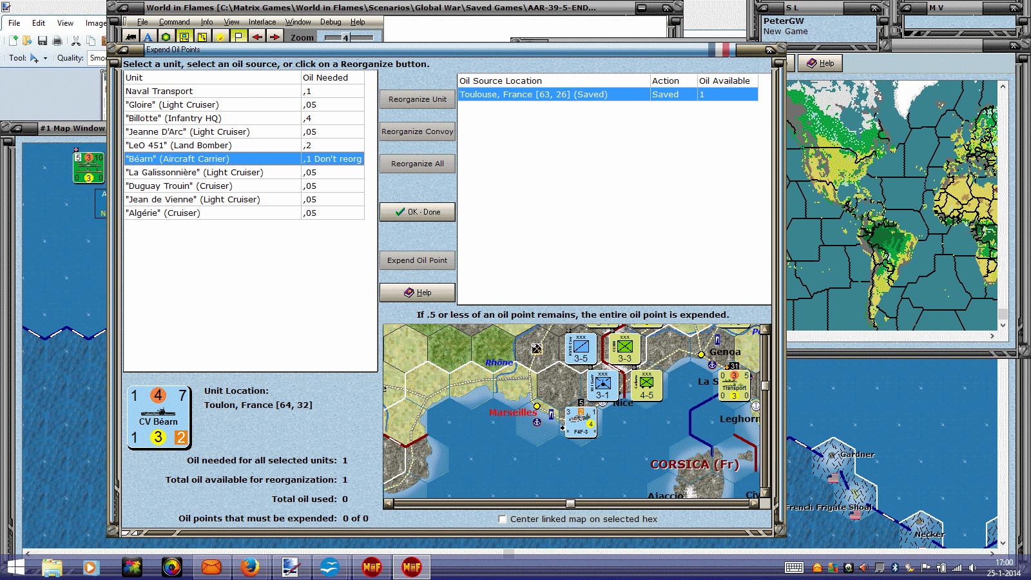This screenshot has height=580, width=1031.
Task: Open File Explorer from the taskbar
Action: pos(52,567)
